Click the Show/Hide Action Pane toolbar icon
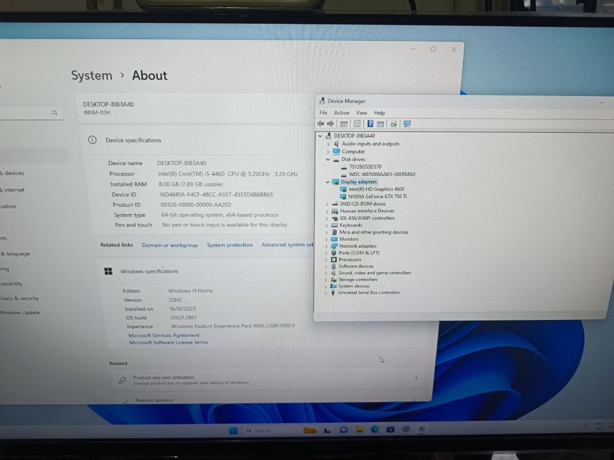The image size is (614, 460). tap(380, 124)
